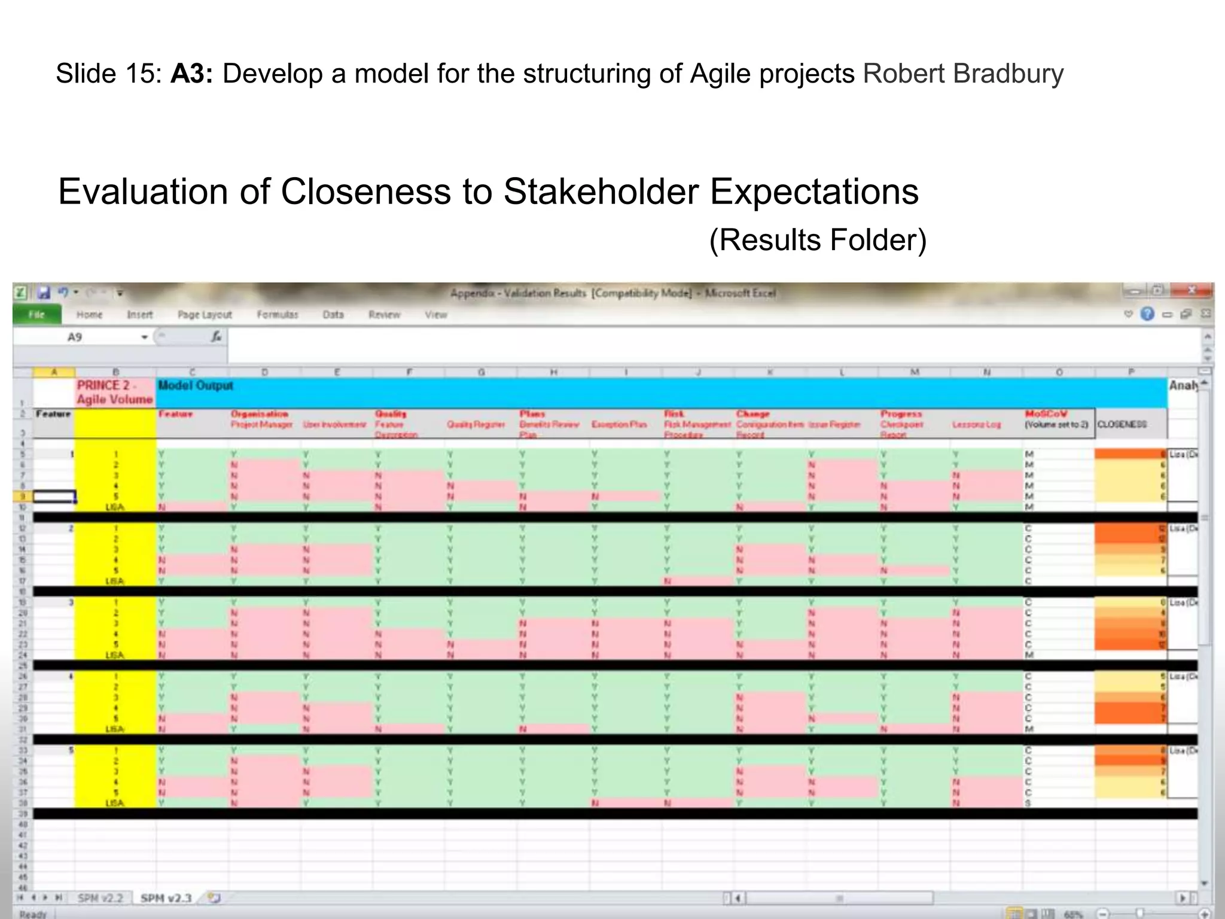Click the zoom percentage in status bar
Viewport: 1225px width, 919px height.
tap(1074, 914)
